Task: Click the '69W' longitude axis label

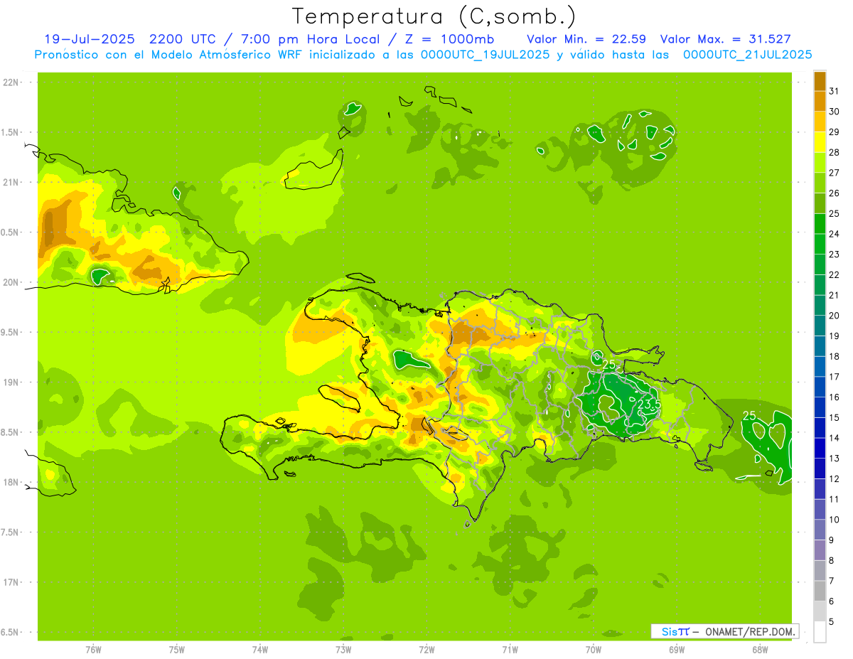Action: [676, 650]
